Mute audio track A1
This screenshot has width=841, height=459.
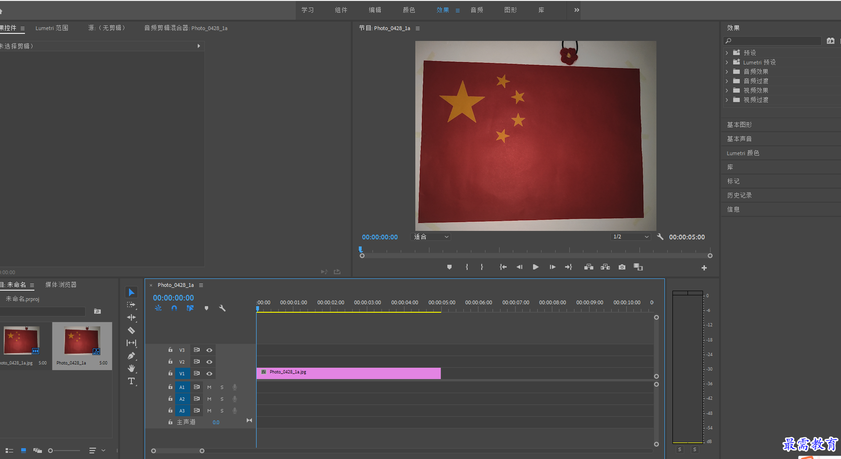point(209,387)
